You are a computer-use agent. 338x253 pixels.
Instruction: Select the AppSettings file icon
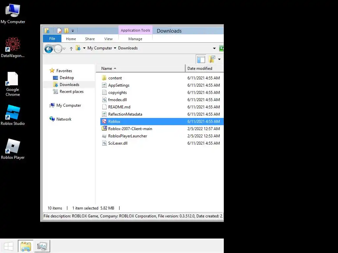point(104,85)
